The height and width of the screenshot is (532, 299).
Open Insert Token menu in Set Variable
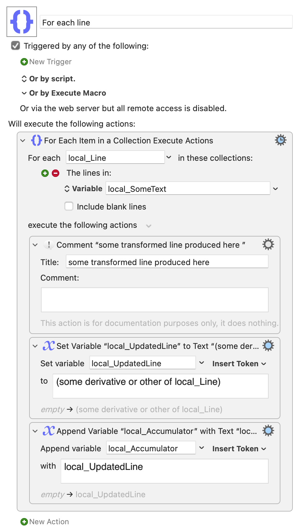[x=239, y=363]
